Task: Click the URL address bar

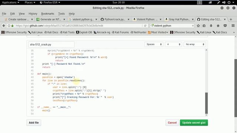Action: pyautogui.click(x=79, y=26)
